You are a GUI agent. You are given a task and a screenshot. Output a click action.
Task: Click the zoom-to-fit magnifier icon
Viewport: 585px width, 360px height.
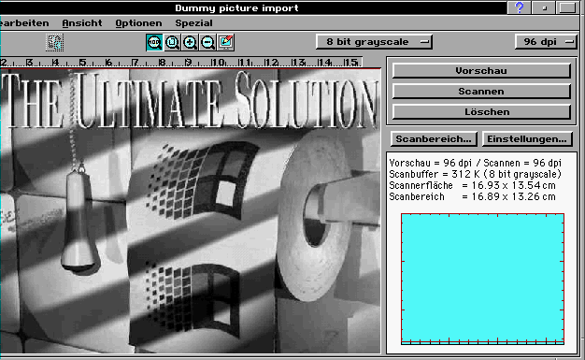click(x=172, y=42)
